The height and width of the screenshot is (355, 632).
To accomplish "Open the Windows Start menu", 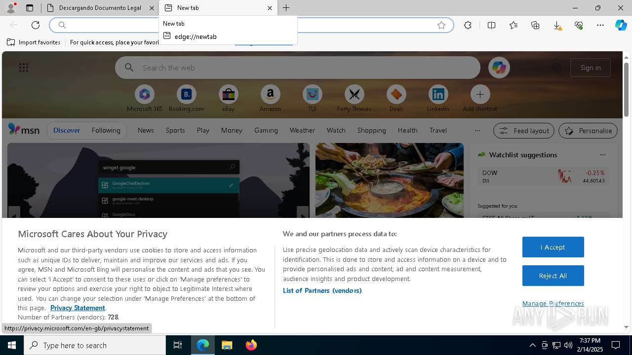I will pyautogui.click(x=12, y=345).
